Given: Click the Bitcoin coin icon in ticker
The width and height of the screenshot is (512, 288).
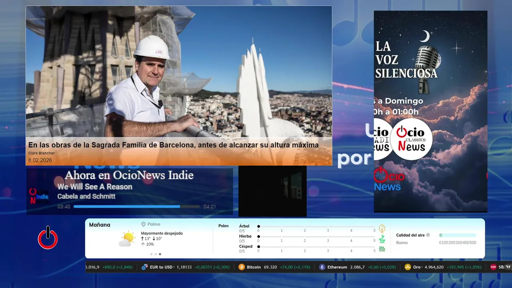Looking at the screenshot, I should tap(242, 267).
